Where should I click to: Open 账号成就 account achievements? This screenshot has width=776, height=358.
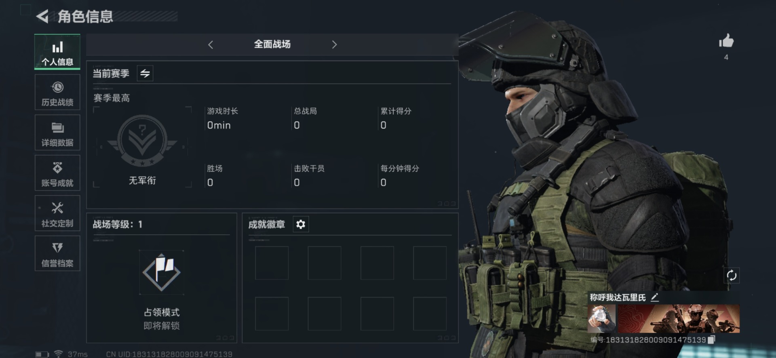point(57,173)
